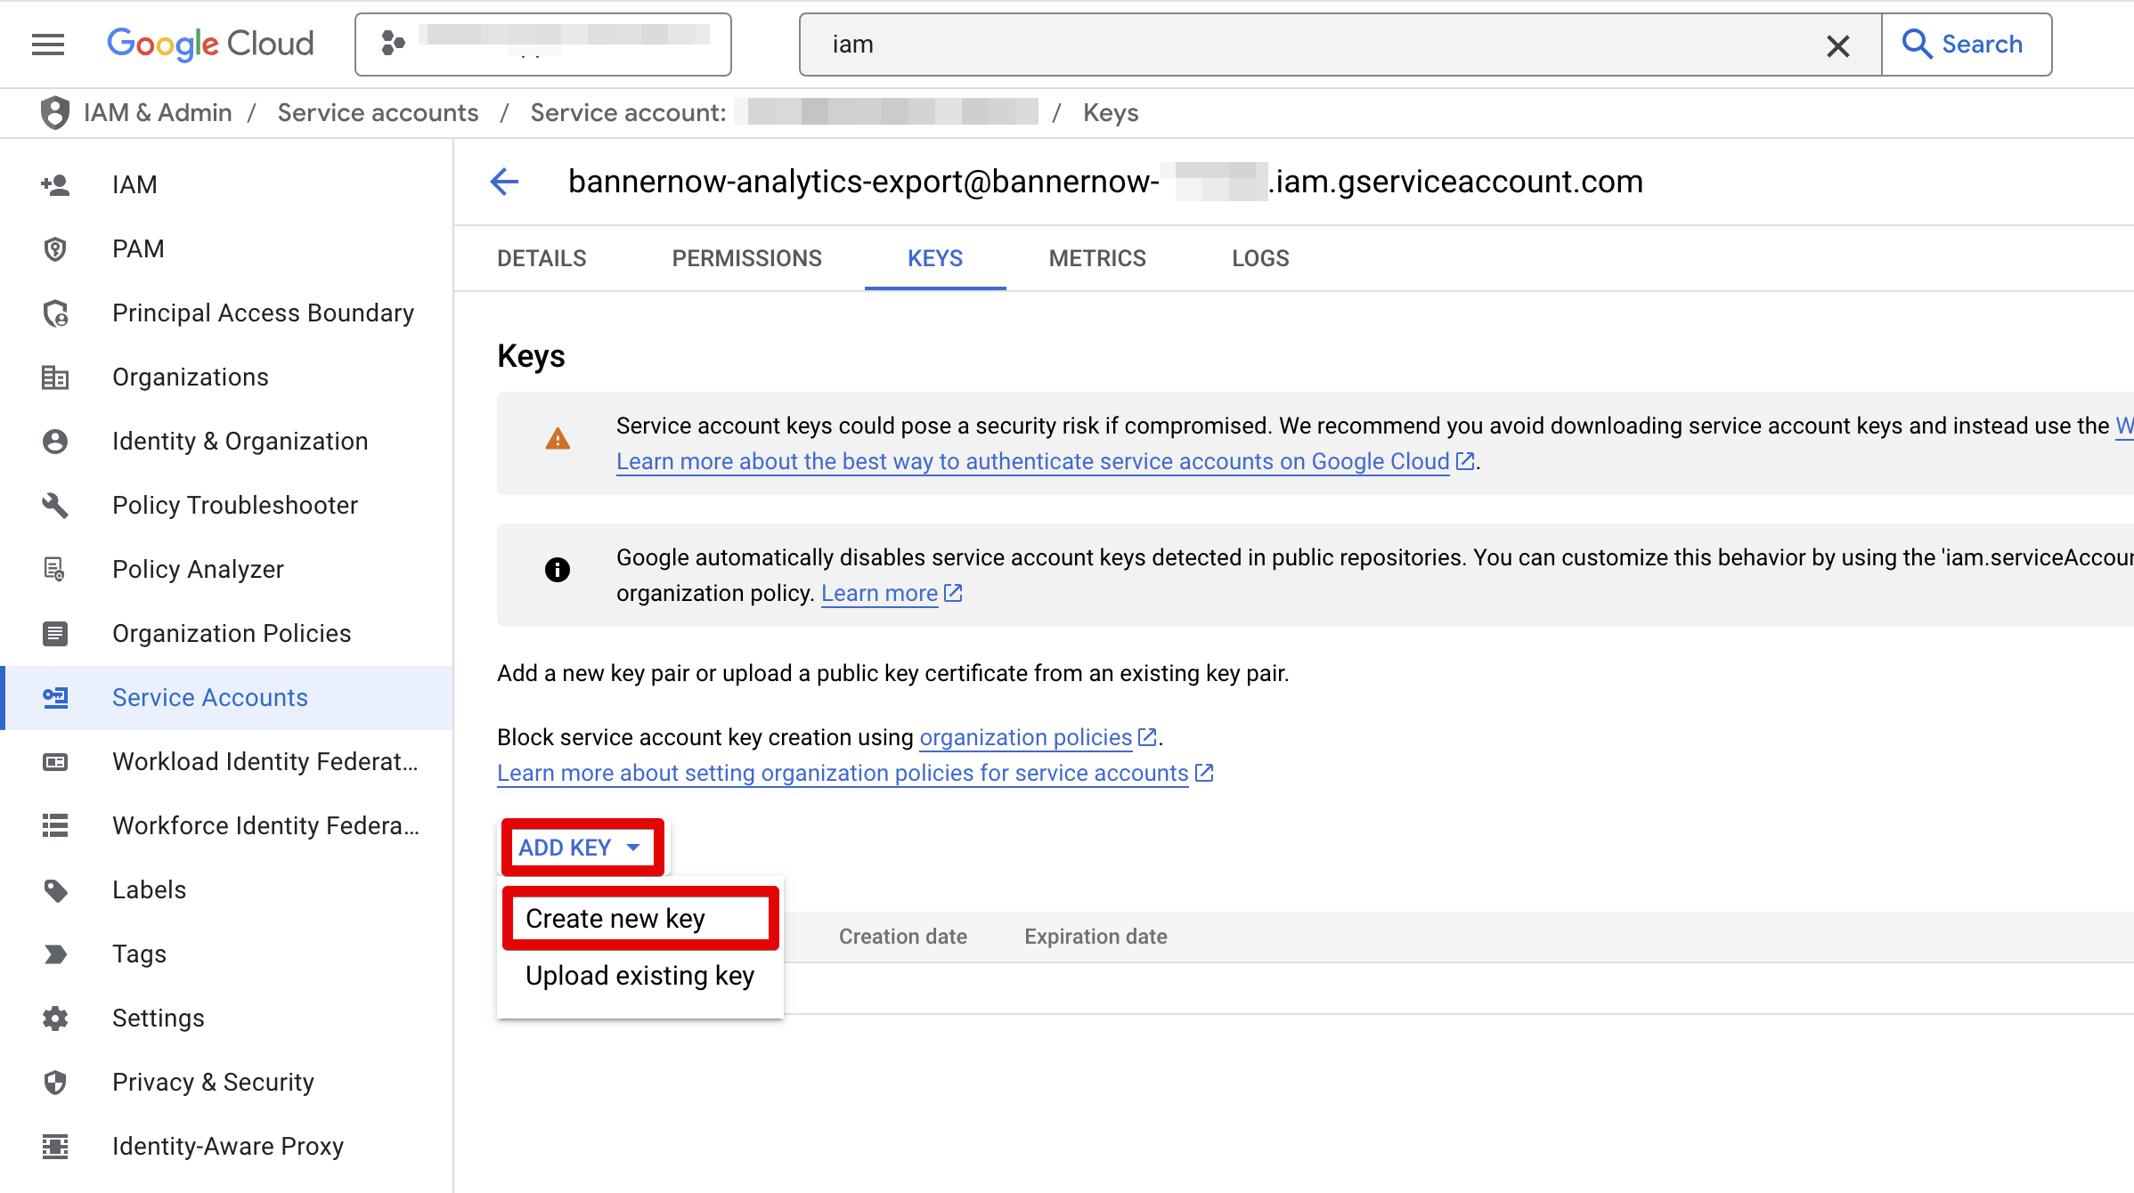The height and width of the screenshot is (1193, 2134).
Task: Open IAM in the sidebar
Action: pyautogui.click(x=134, y=184)
